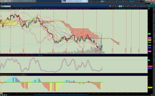Open the Times And Sales sidebar tab
Viewport: 155px width, 96px height.
[x=154, y=18]
